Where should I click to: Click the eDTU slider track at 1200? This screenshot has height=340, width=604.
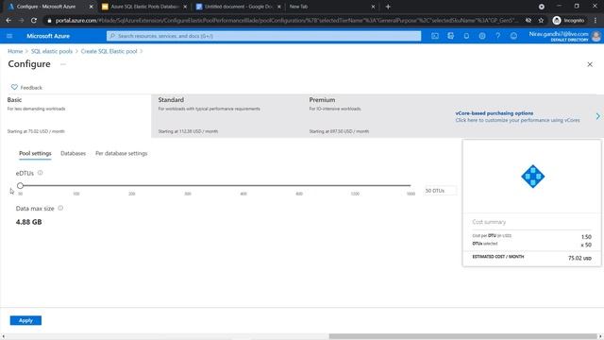pyautogui.click(x=355, y=185)
